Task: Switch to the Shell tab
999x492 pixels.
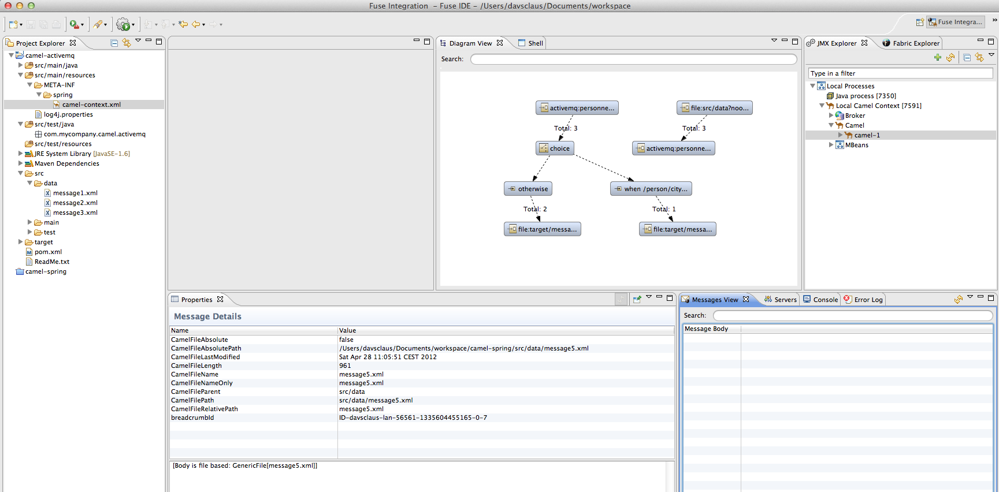Action: point(531,43)
